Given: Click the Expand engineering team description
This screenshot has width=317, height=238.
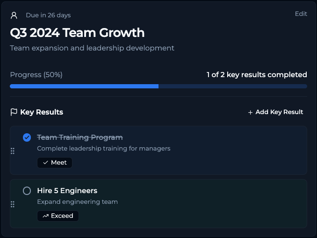Looking at the screenshot, I should click(77, 202).
